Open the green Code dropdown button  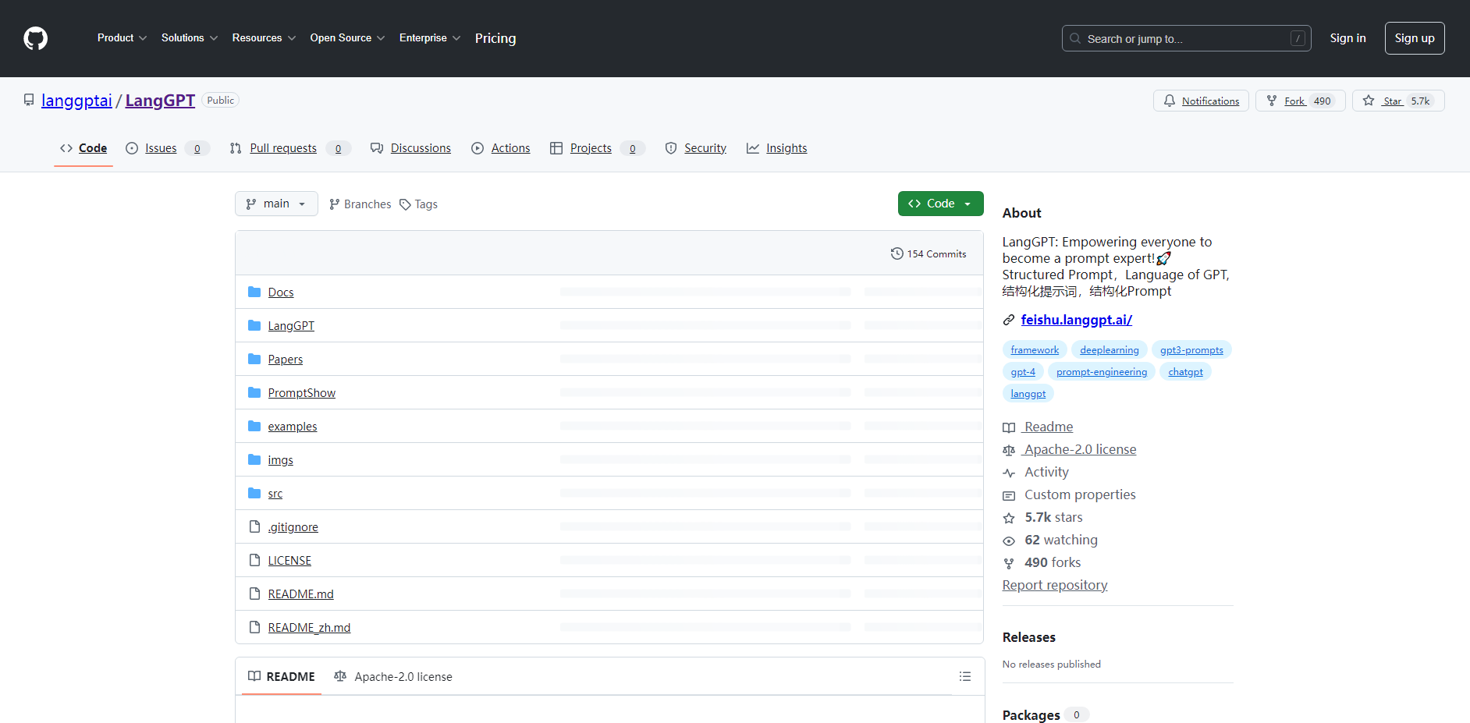(940, 204)
